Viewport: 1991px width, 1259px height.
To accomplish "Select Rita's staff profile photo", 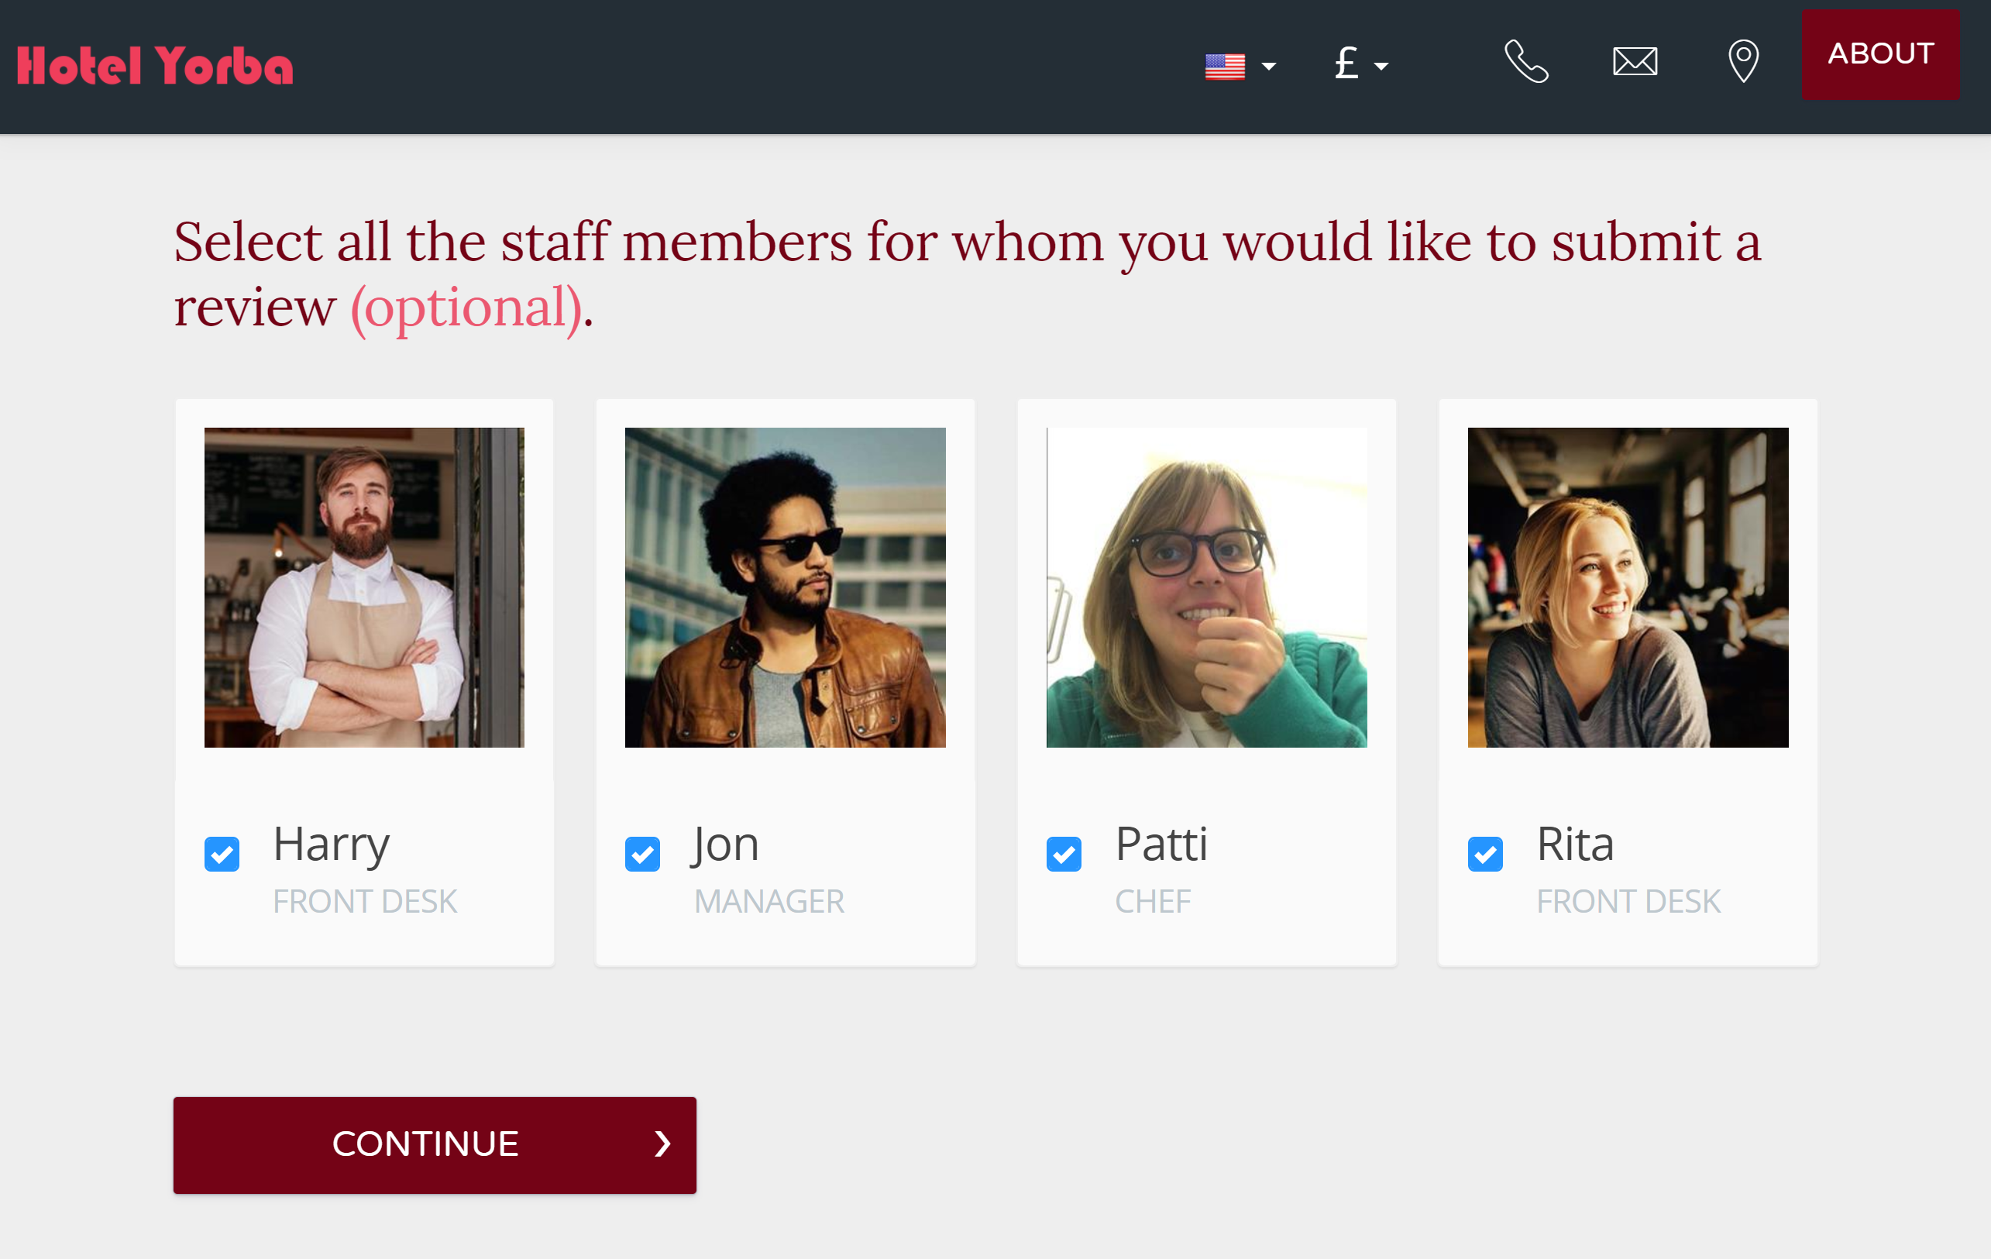I will (1625, 586).
